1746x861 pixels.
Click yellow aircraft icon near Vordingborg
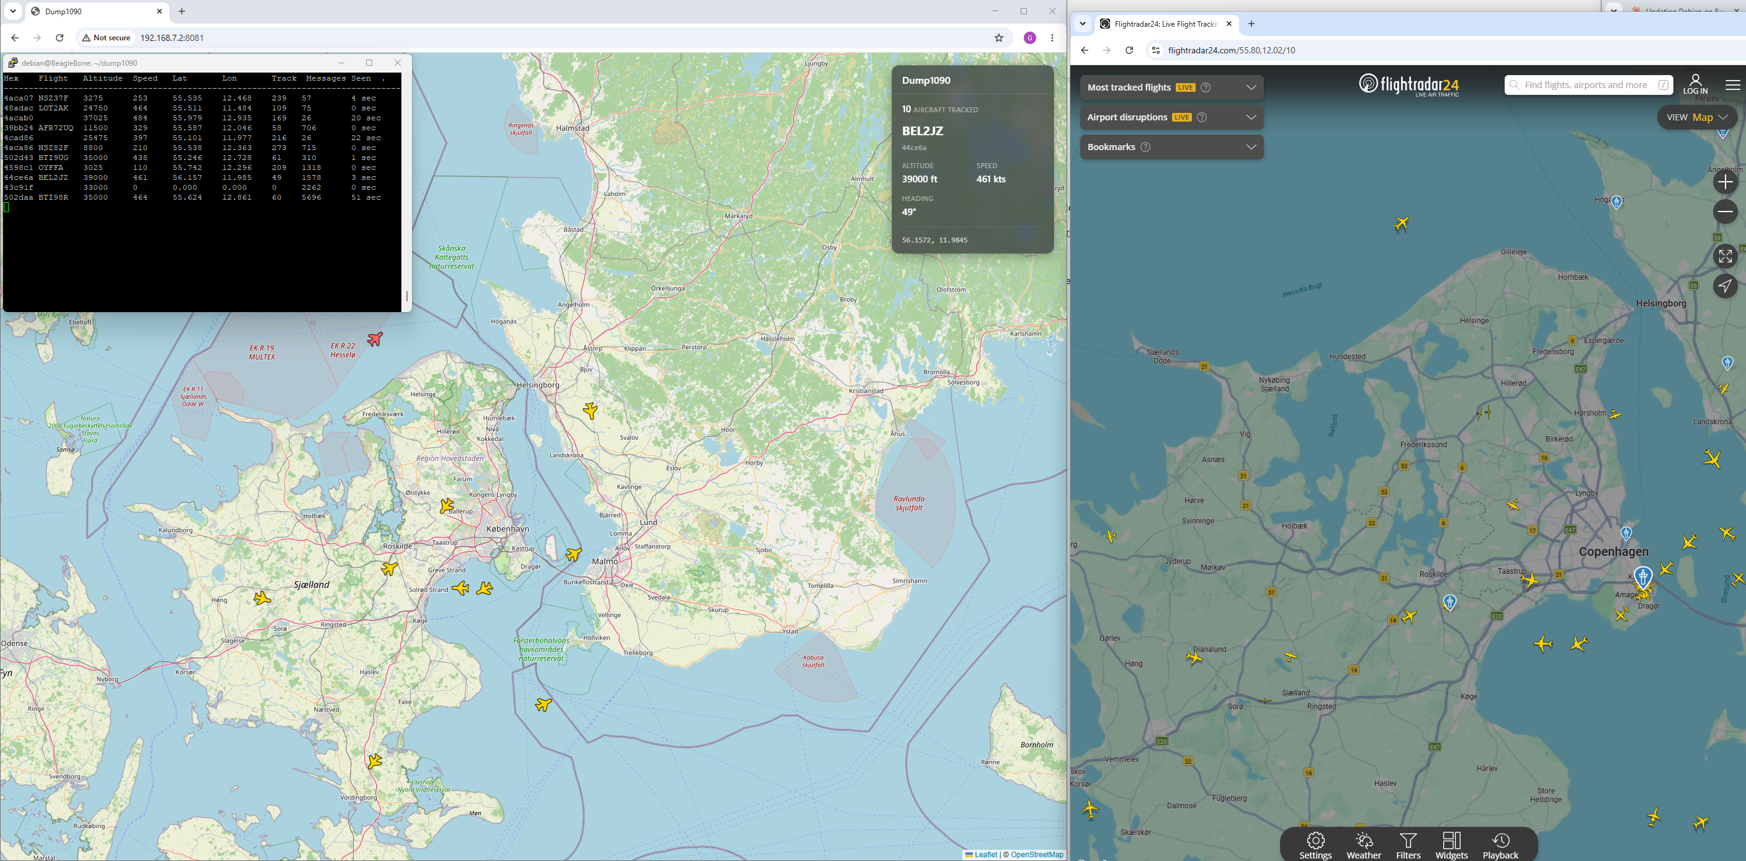click(x=374, y=761)
